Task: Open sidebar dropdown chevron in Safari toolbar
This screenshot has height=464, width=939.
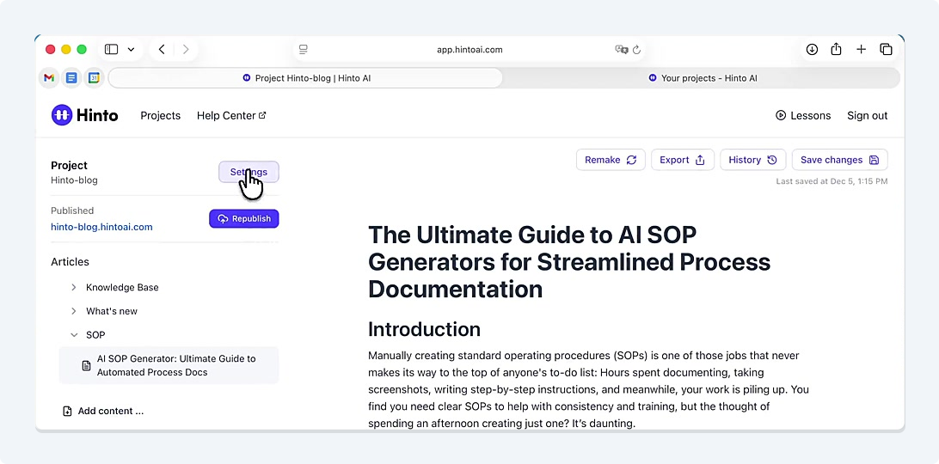Action: point(132,50)
